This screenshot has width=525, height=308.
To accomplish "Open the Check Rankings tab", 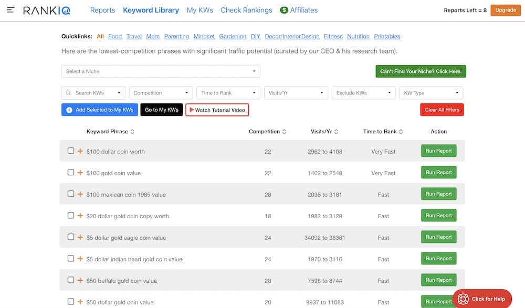I will pos(246,10).
